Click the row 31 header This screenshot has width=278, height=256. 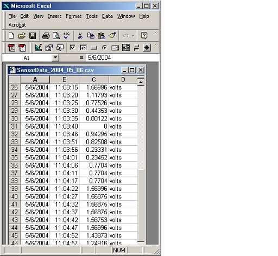pyautogui.click(x=14, y=126)
